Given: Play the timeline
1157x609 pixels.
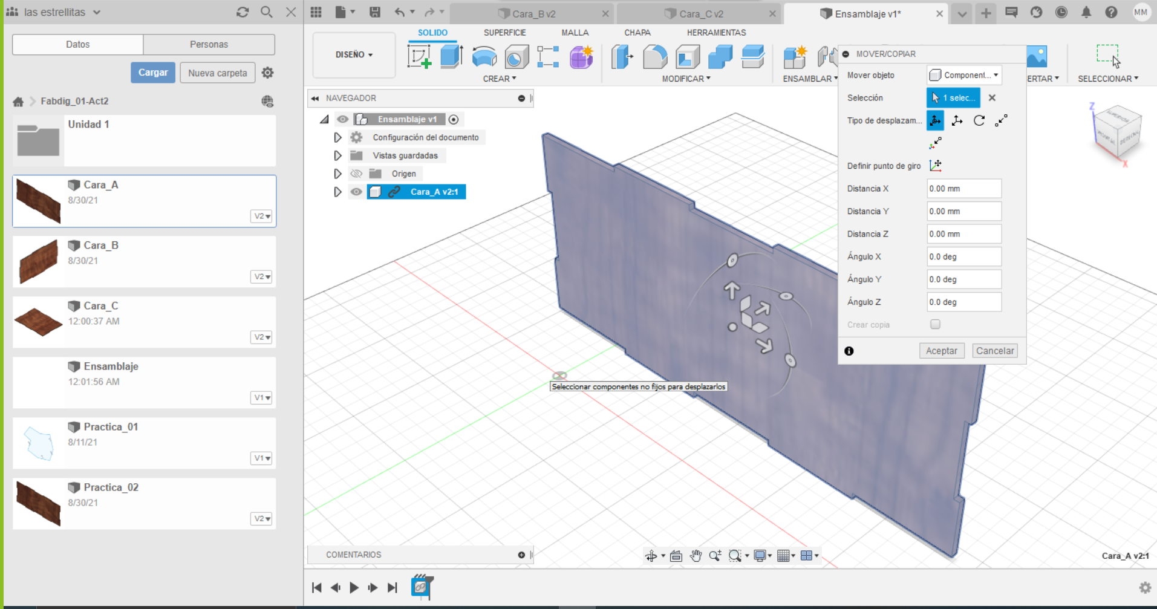Looking at the screenshot, I should [x=354, y=587].
